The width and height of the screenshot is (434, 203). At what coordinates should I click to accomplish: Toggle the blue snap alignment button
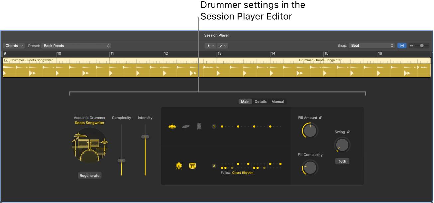(402, 46)
